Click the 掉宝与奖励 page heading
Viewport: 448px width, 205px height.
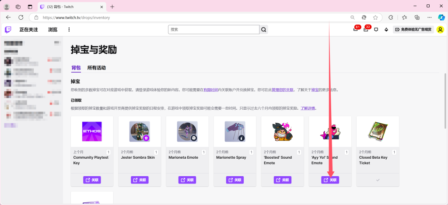click(x=94, y=50)
